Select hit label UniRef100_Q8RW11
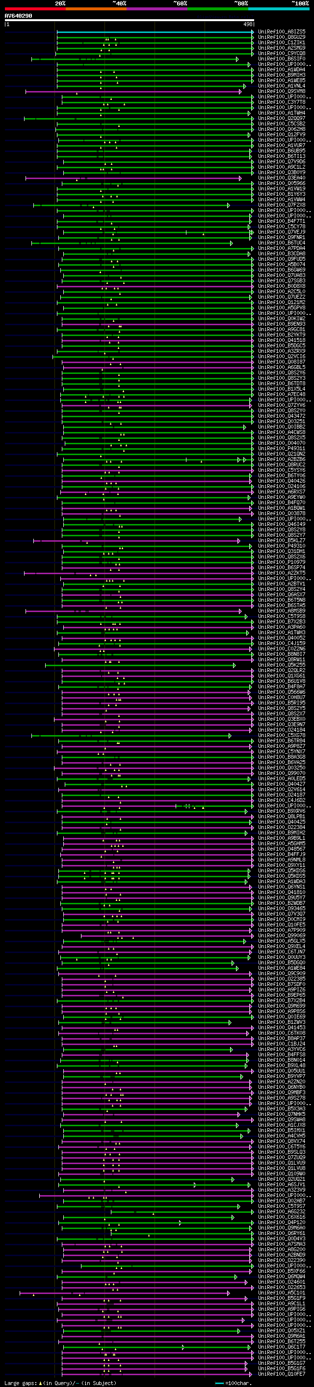This screenshot has height=1387, width=314. pyautogui.click(x=282, y=660)
